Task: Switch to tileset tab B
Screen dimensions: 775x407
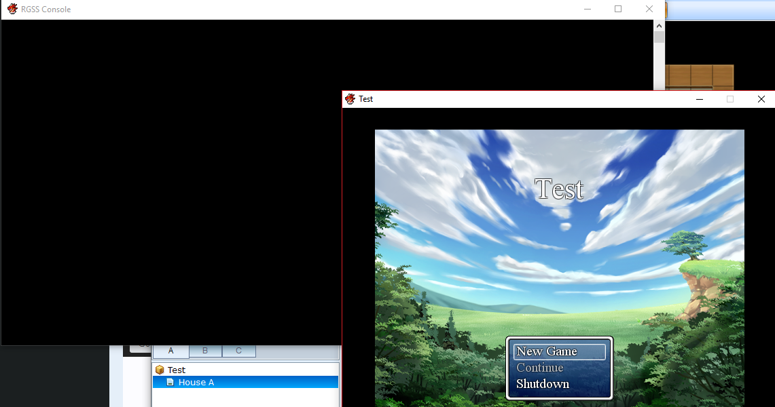Action: [205, 351]
